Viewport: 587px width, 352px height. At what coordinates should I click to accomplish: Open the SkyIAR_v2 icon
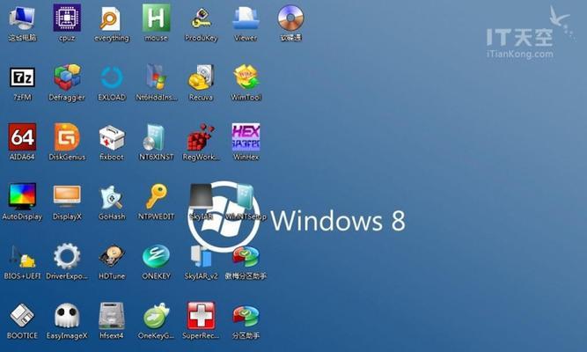(201, 256)
